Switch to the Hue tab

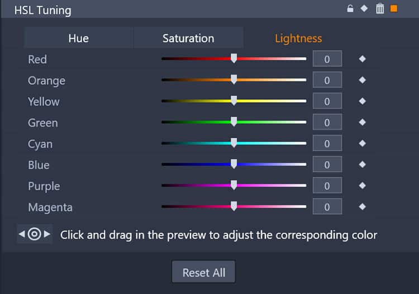coord(79,38)
